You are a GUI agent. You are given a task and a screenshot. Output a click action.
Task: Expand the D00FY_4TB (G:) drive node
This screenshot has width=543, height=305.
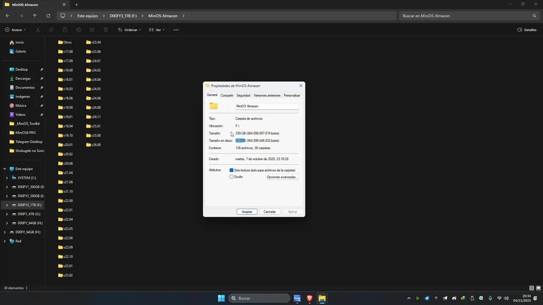(x=7, y=214)
